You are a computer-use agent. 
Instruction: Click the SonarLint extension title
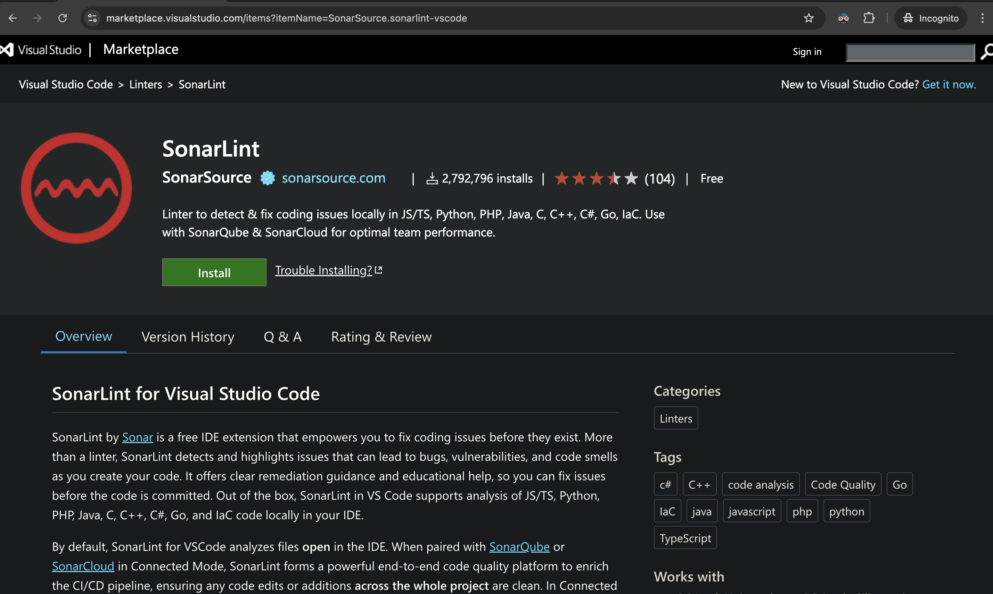[211, 148]
